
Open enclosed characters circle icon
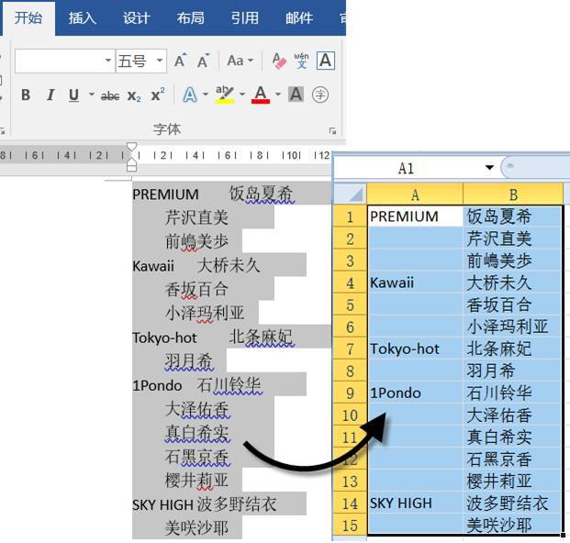(320, 94)
